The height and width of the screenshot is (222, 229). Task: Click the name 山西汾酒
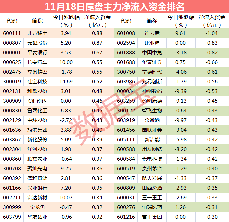152,188
